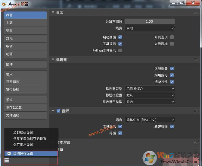Click the drag grip icon on 编辑器 panel
The width and height of the screenshot is (202, 166).
tap(196, 60)
